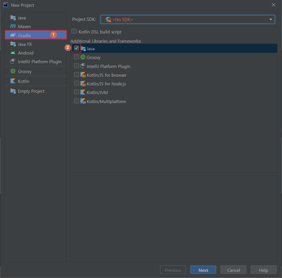Select the 'IntelliJ Platform Plugin' project type label
282x278 pixels.
coord(40,62)
